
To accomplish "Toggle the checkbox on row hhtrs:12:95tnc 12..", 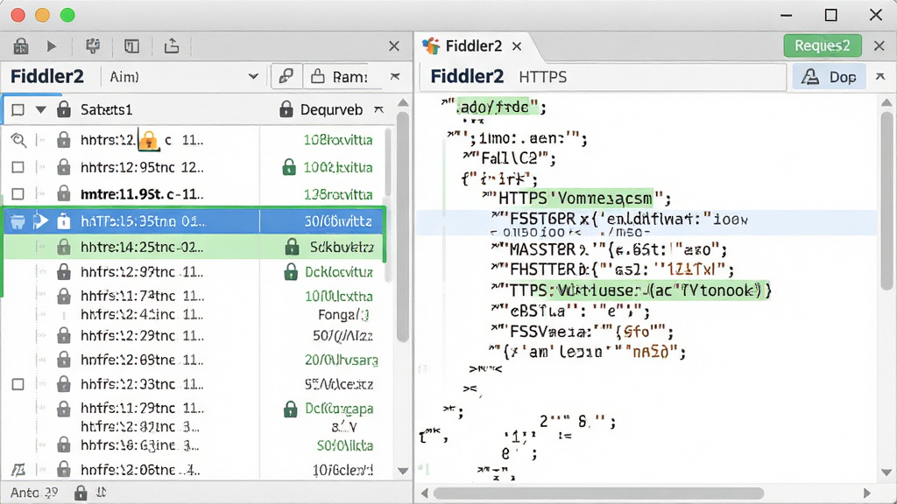I will coord(18,167).
